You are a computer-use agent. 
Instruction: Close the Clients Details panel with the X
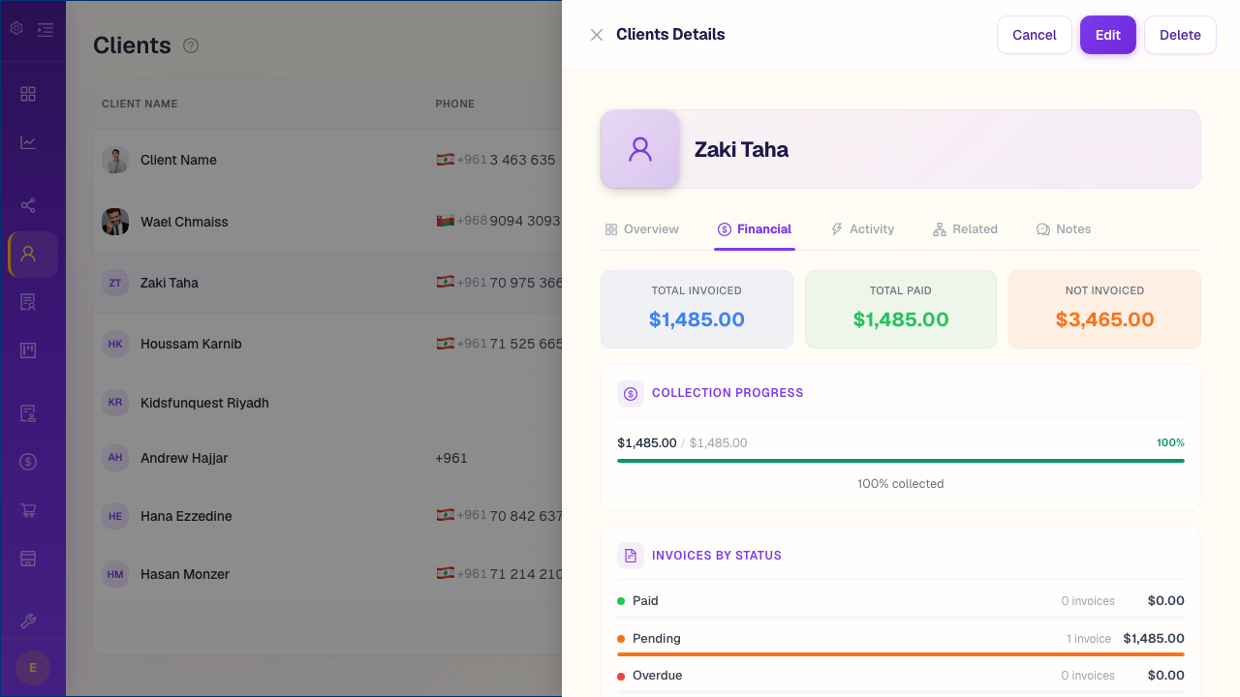coord(597,34)
